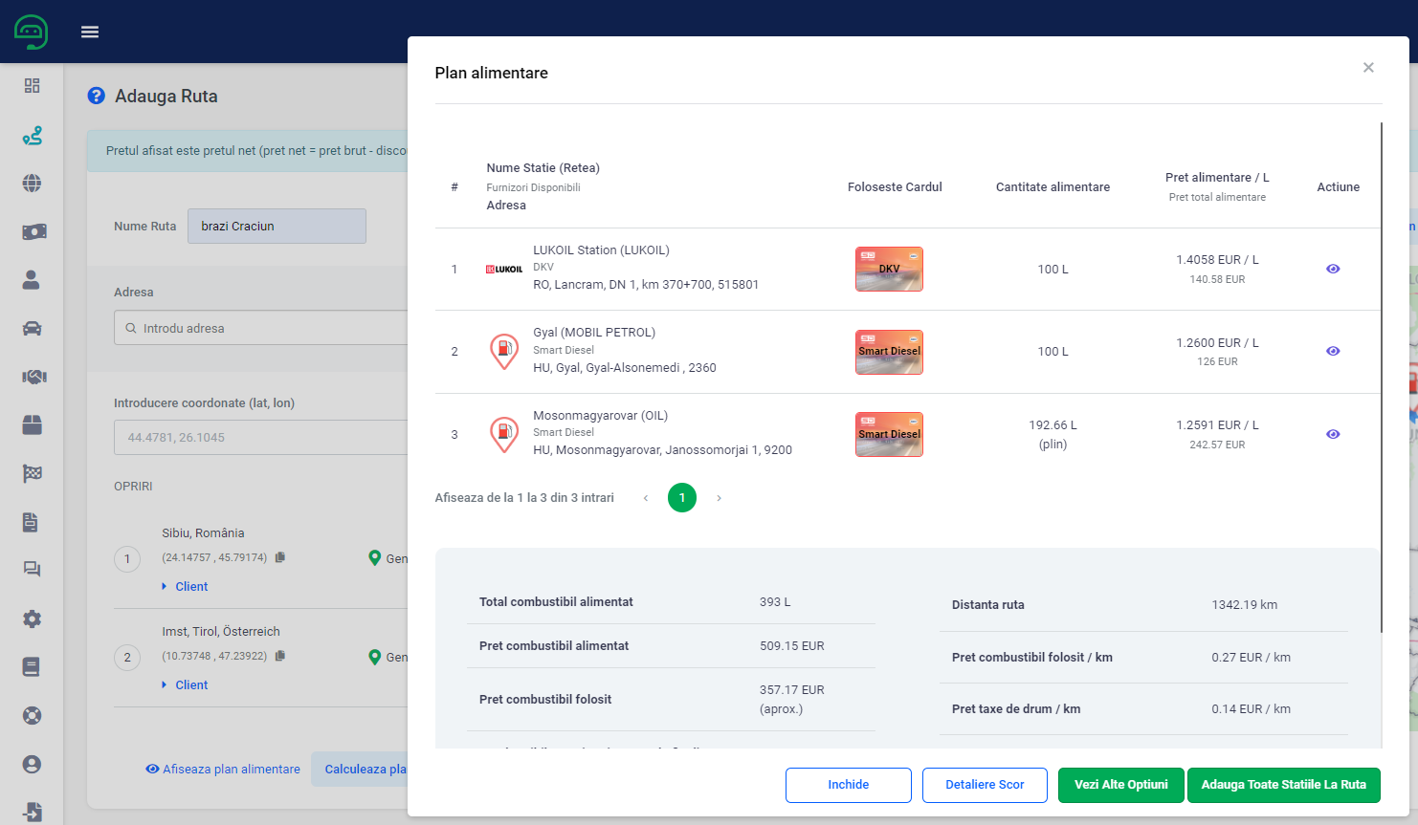Select page 1 in the pagination

point(682,498)
